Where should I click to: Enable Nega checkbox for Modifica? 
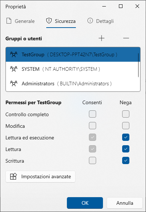point(126,126)
